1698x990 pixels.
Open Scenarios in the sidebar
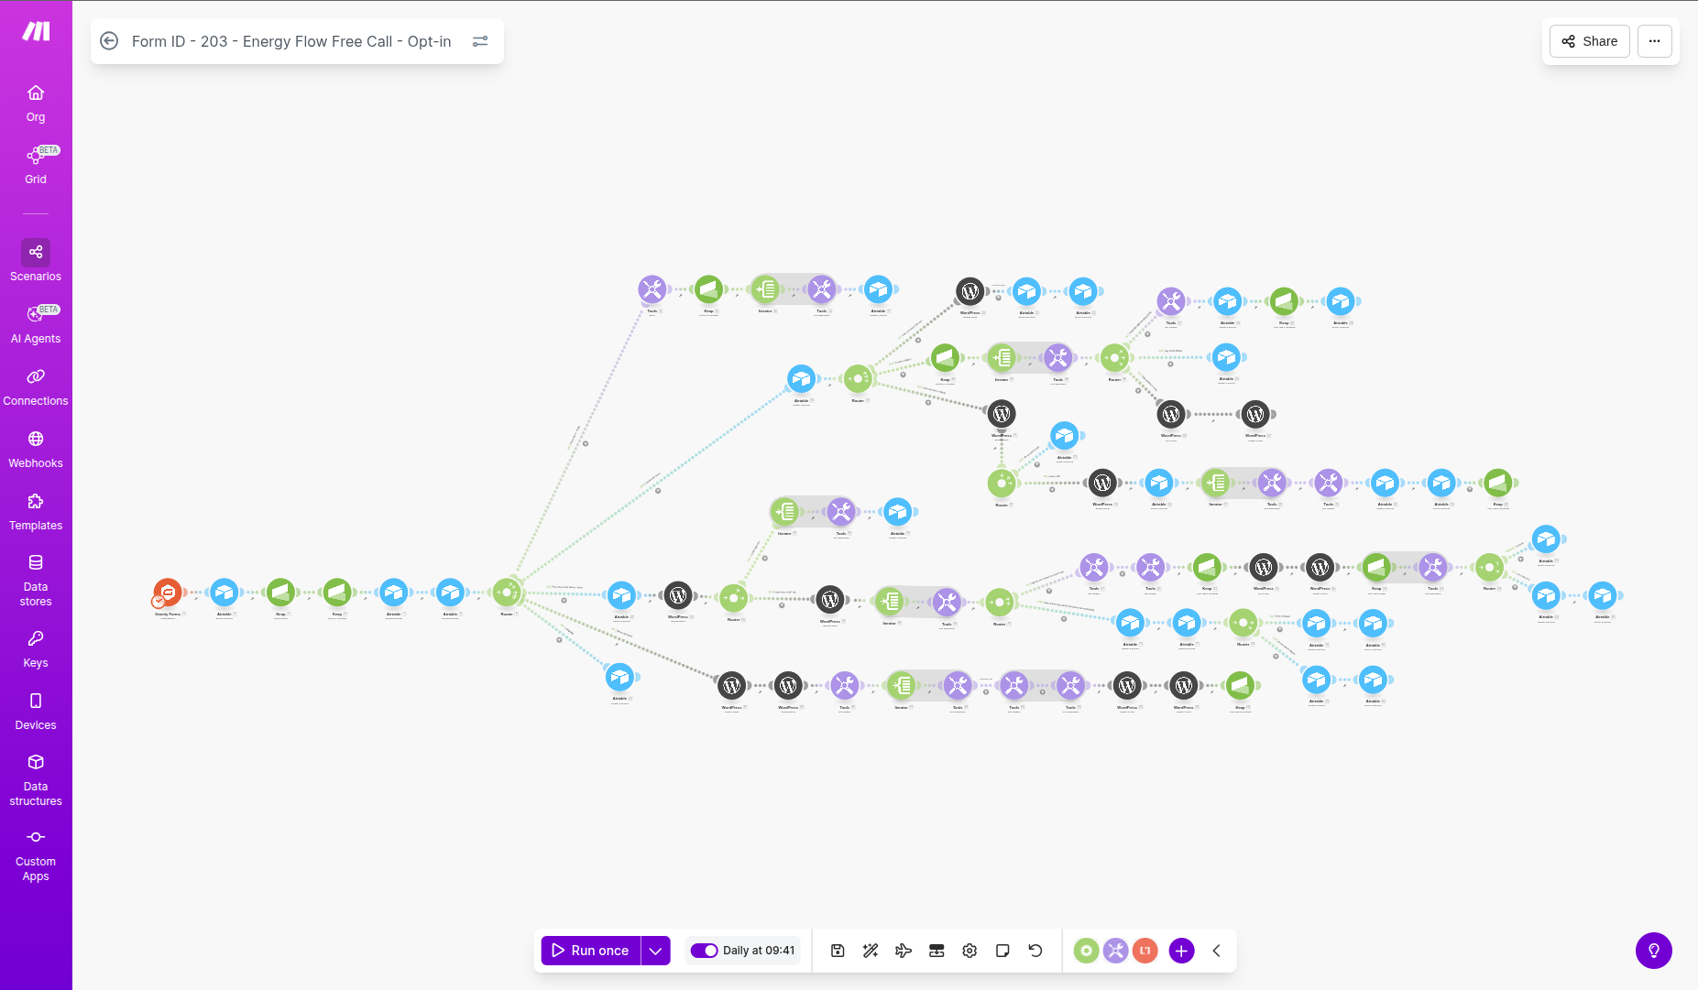click(36, 261)
